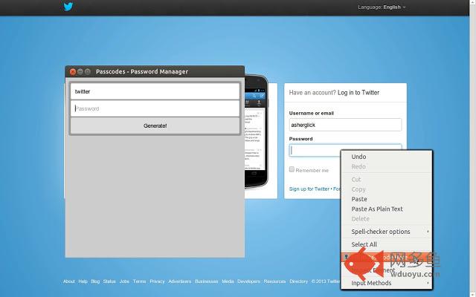Maximize the Passcodes window
The height and width of the screenshot is (297, 476).
[88, 72]
